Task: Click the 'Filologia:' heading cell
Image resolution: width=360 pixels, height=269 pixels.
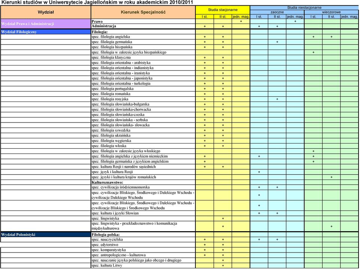Action: pos(143,32)
